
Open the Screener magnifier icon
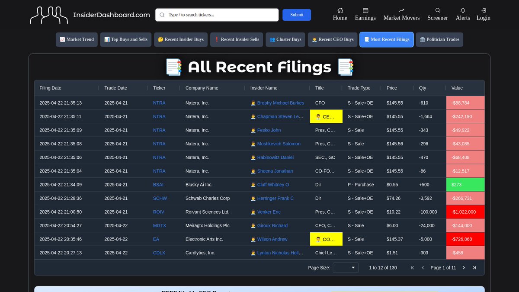pyautogui.click(x=438, y=10)
